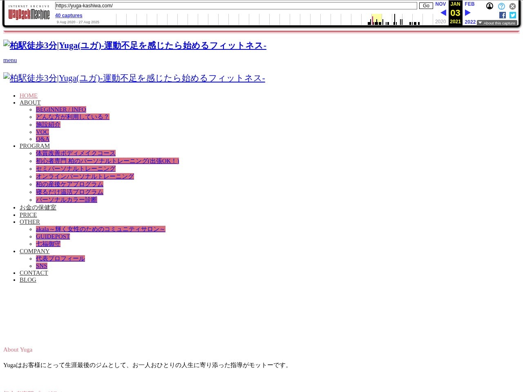Go to previous capture arrow (NOV)
523x392 pixels.
click(x=443, y=13)
